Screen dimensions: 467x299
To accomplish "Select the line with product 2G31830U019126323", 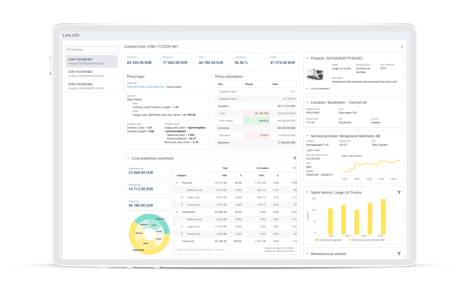I will [92, 73].
